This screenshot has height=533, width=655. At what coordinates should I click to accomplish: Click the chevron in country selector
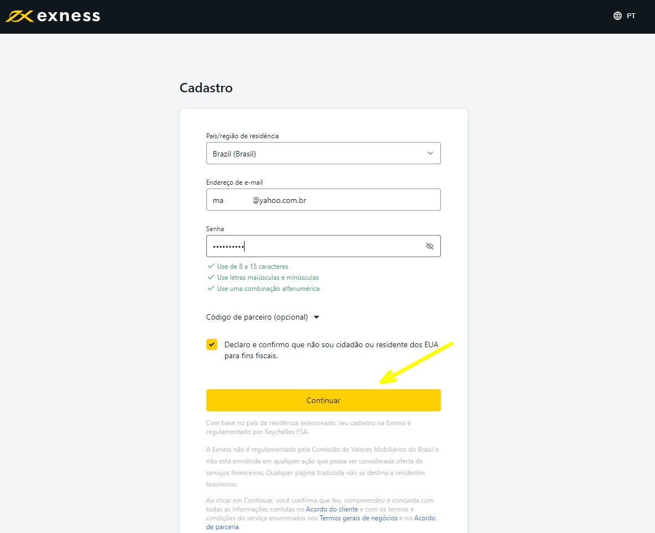click(430, 154)
